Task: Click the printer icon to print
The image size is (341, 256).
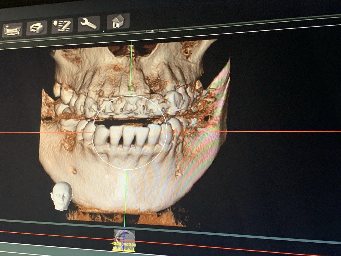Action: pyautogui.click(x=37, y=28)
